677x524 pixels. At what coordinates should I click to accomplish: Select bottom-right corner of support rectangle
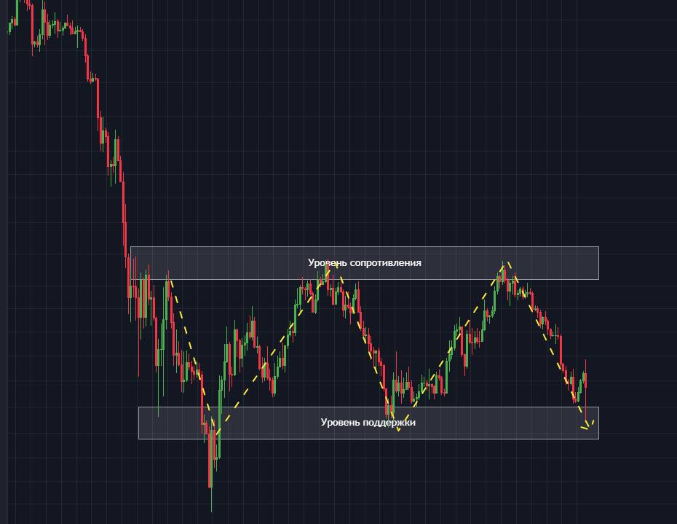(598, 439)
